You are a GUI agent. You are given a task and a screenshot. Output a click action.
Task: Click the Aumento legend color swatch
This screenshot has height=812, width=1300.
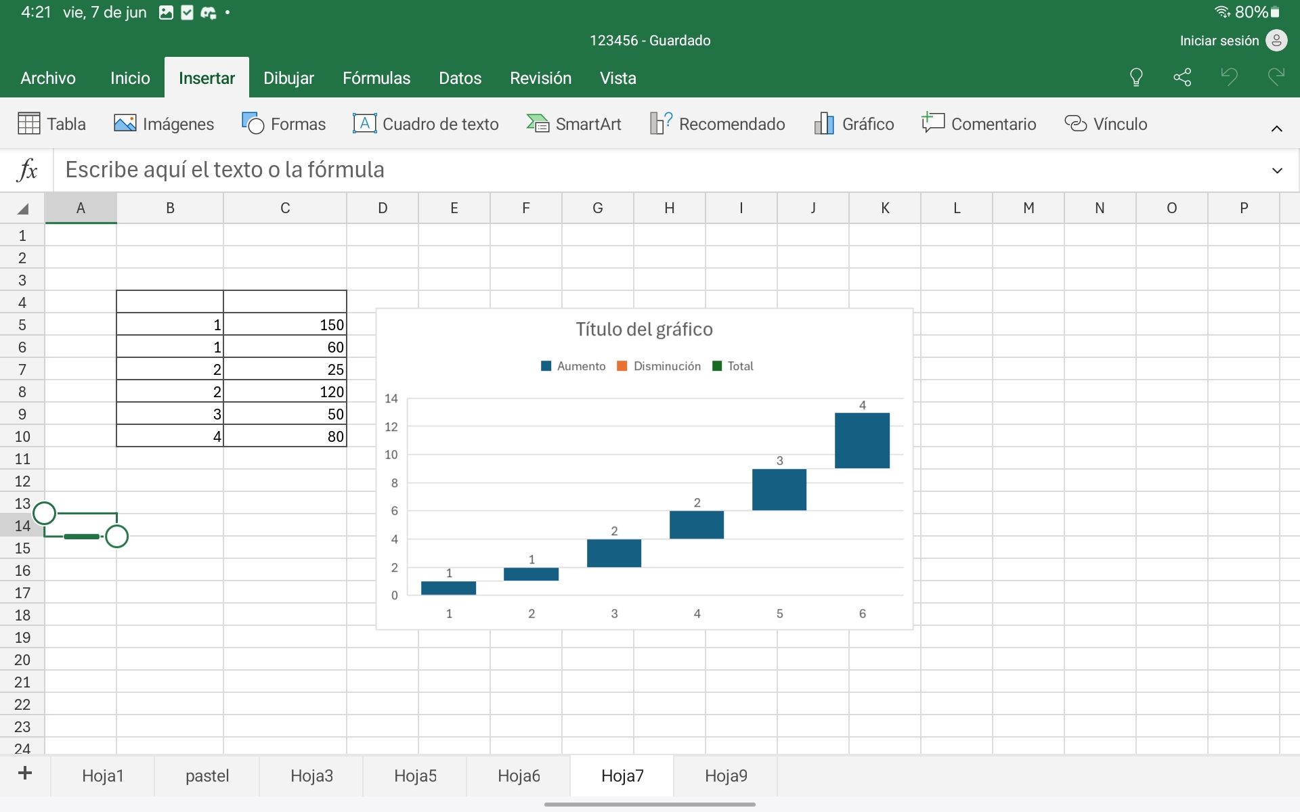[546, 366]
